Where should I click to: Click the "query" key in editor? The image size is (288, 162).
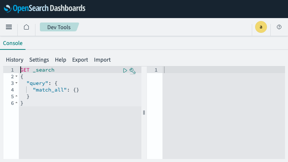37,83
